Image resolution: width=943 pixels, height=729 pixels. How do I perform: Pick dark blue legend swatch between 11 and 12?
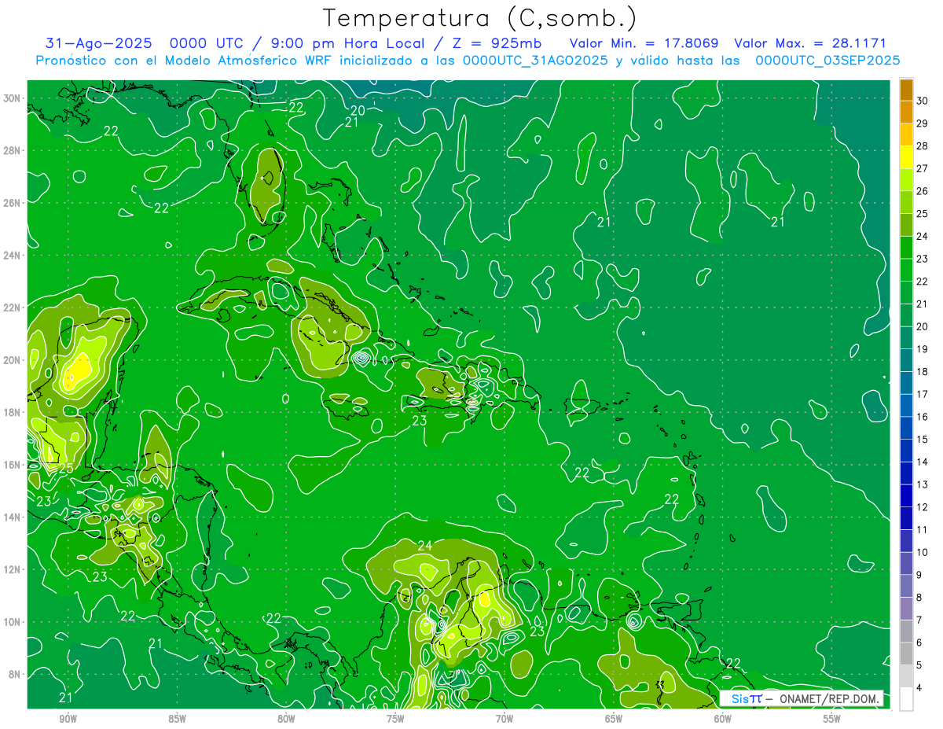click(906, 518)
